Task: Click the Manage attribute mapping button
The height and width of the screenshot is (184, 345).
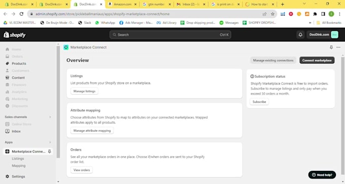Action: (x=92, y=130)
